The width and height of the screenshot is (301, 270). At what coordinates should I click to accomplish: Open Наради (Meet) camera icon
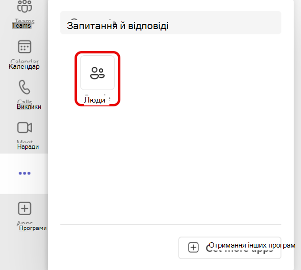24,128
